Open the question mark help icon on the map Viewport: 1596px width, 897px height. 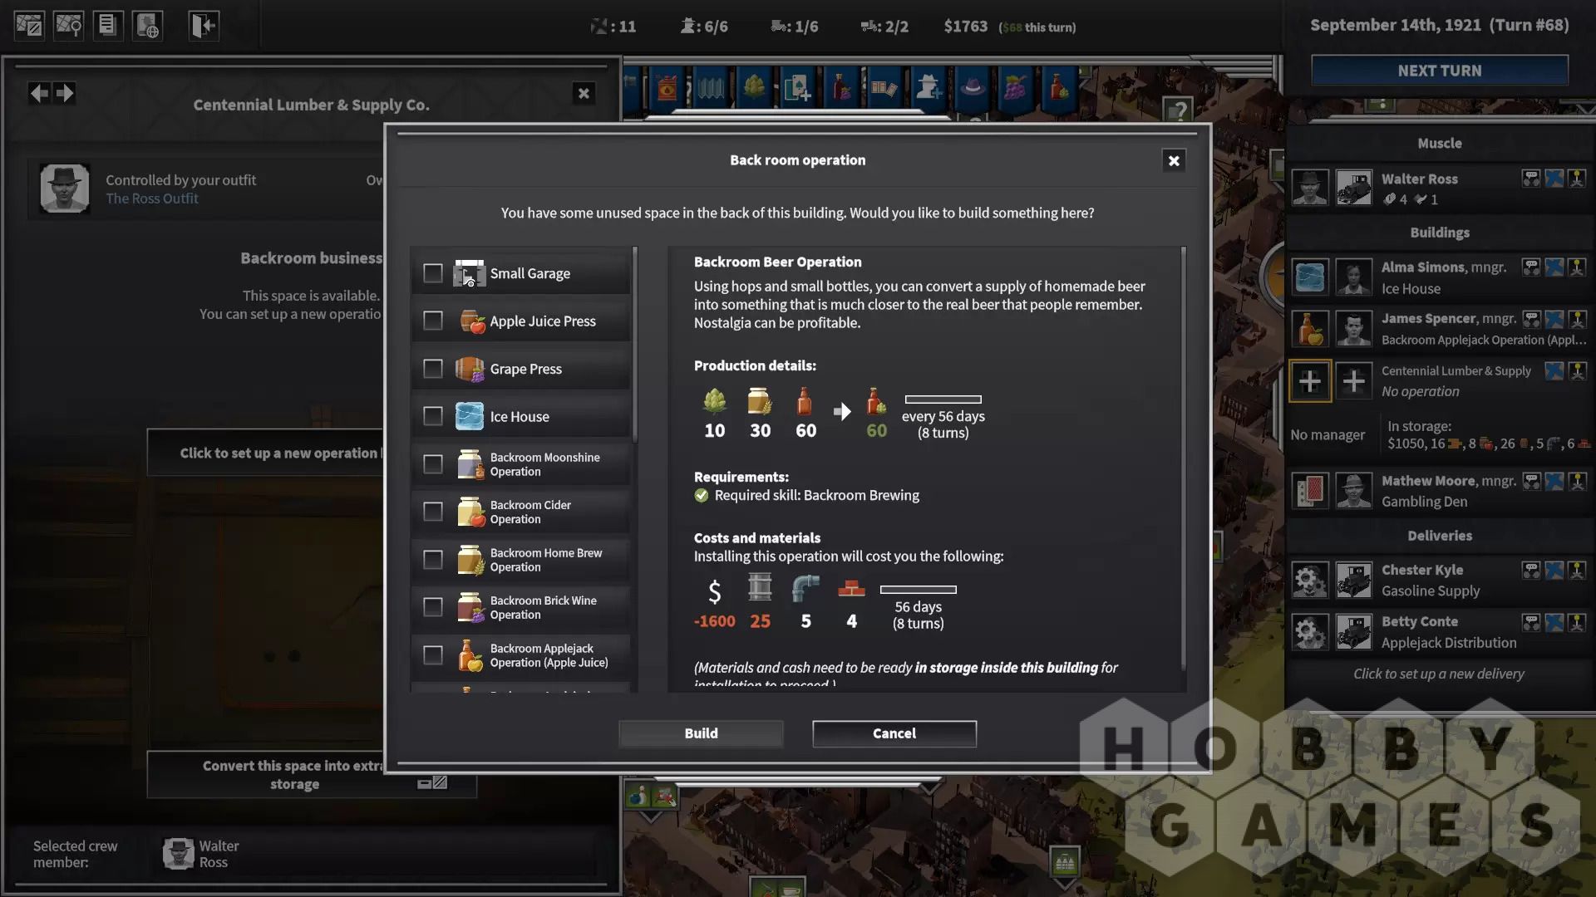click(1178, 110)
